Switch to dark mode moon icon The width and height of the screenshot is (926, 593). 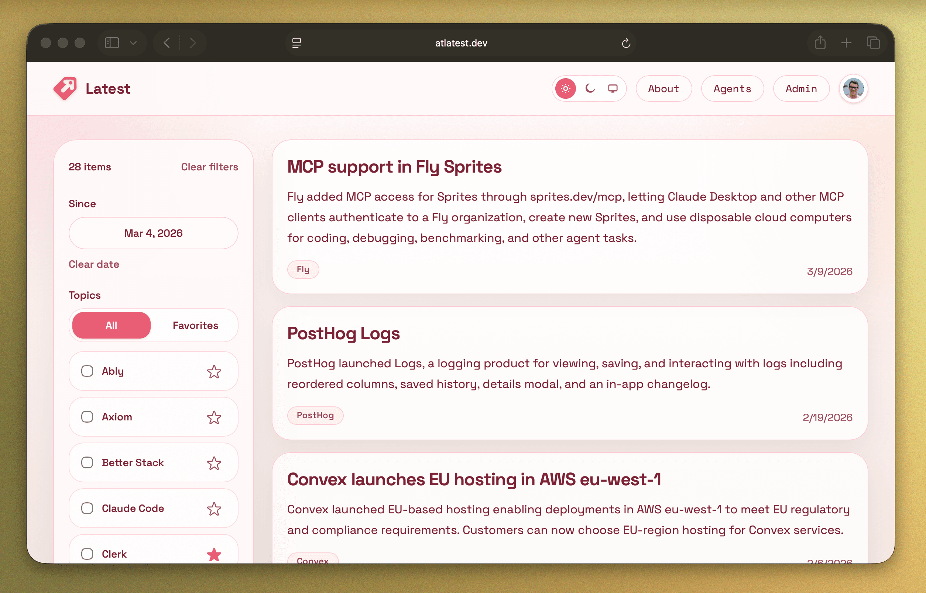[590, 89]
